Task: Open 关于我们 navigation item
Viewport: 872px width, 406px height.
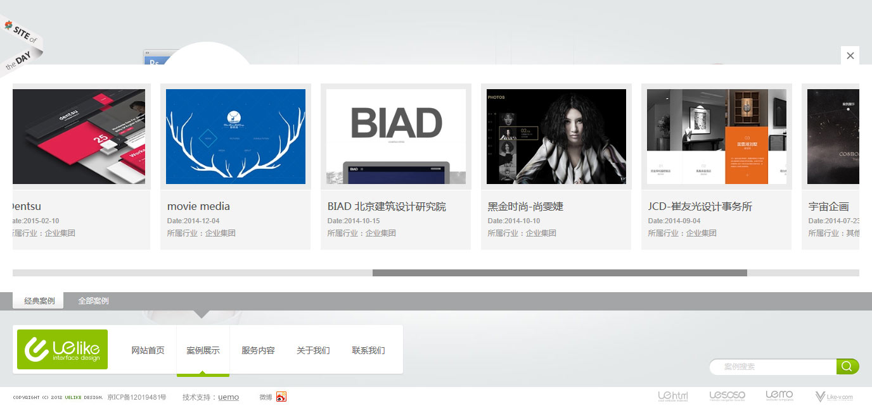Action: tap(313, 350)
